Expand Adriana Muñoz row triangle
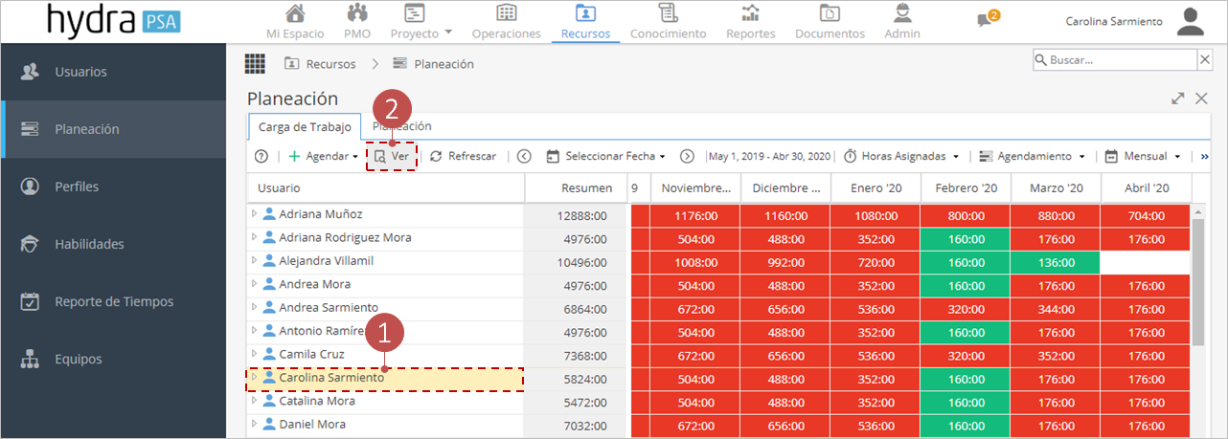Image resolution: width=1228 pixels, height=439 pixels. 254,213
